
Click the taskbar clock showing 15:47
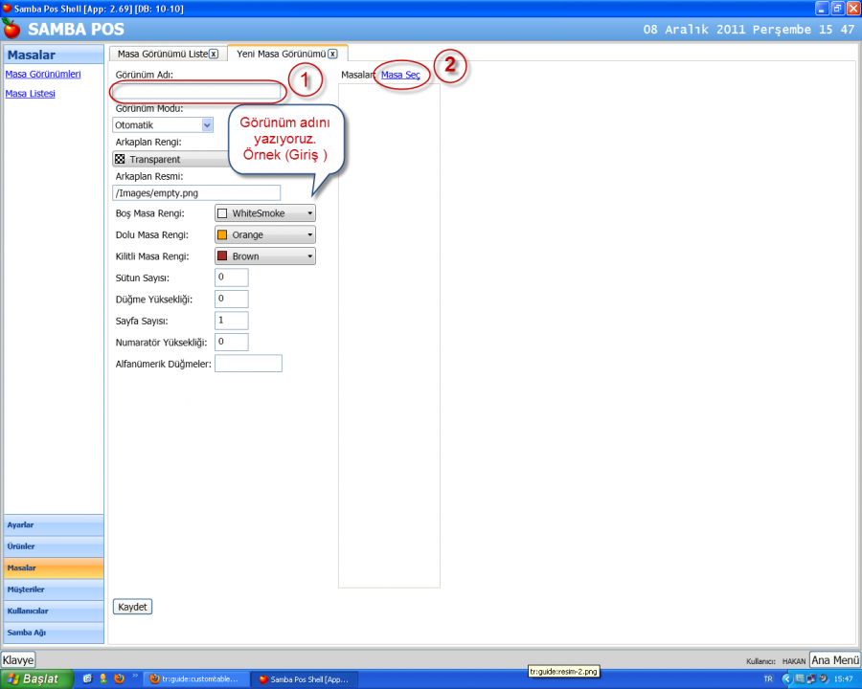[x=843, y=679]
